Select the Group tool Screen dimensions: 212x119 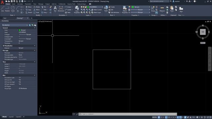(x=153, y=9)
